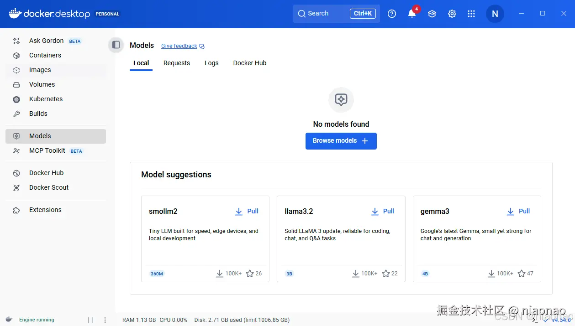Click the Search field in the header
This screenshot has width=575, height=326.
pos(337,13)
